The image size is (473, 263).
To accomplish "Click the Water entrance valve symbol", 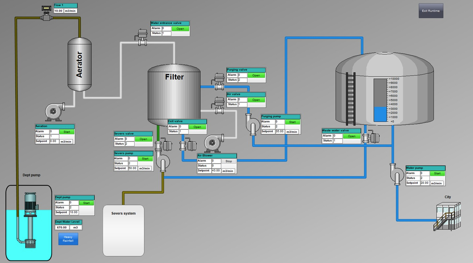I will (x=142, y=37).
